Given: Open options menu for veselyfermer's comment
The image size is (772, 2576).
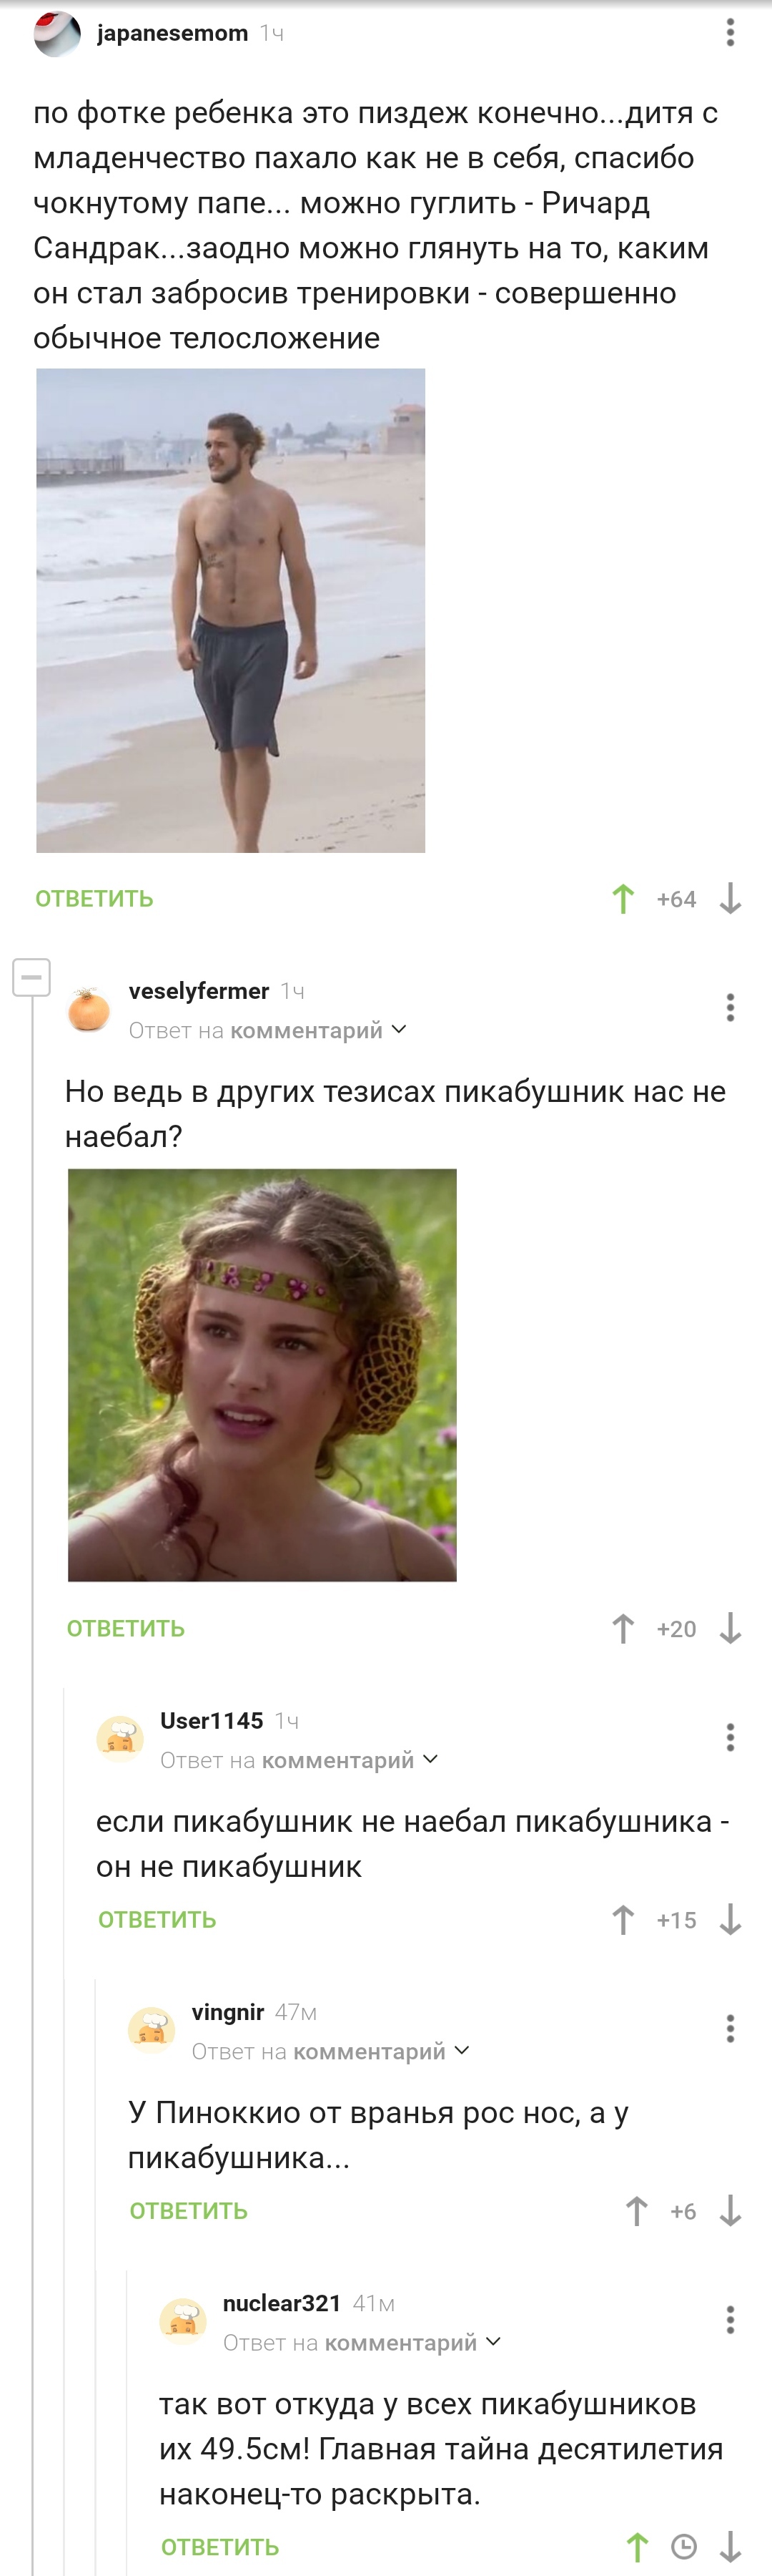Looking at the screenshot, I should coord(730,1007).
